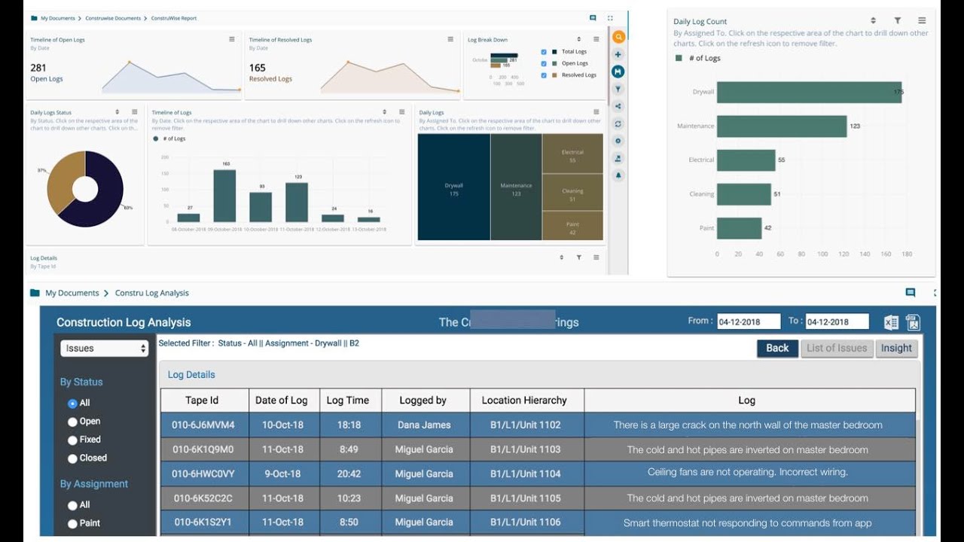Click My Documents breadcrumb above Constru Log Analysis
The image size is (964, 542).
tap(72, 293)
